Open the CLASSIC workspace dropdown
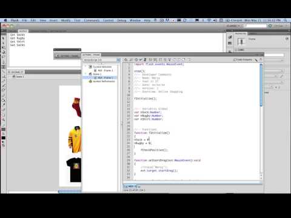291x218 pixels. [x=233, y=26]
